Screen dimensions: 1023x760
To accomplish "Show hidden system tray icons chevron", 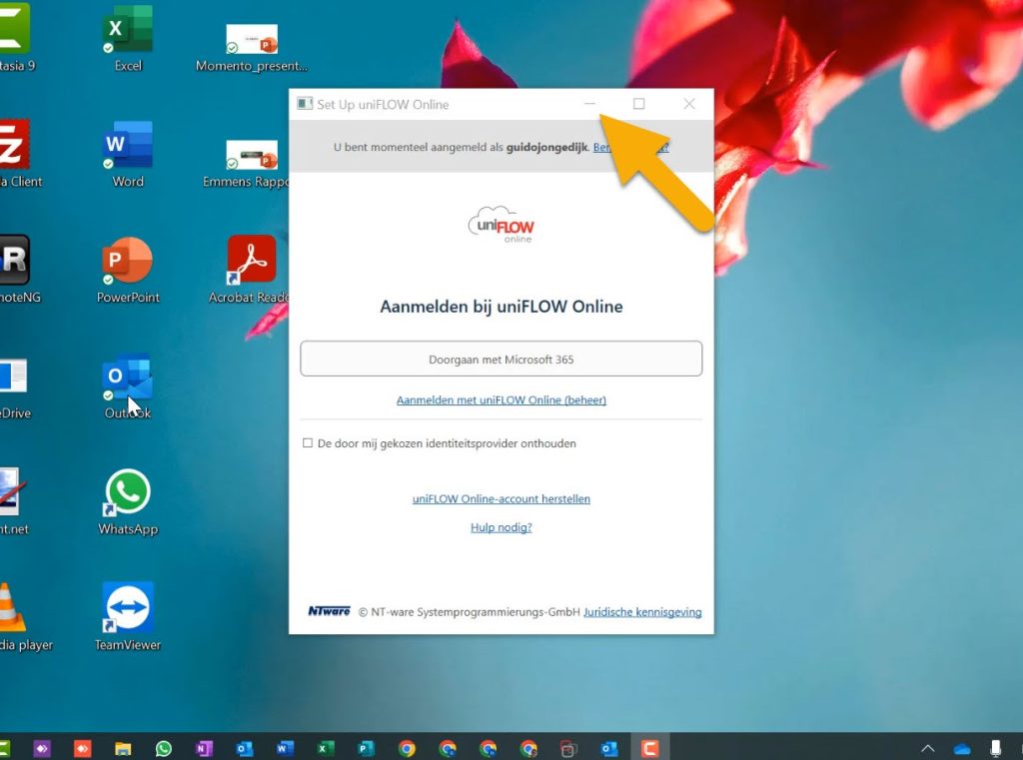I will (927, 749).
